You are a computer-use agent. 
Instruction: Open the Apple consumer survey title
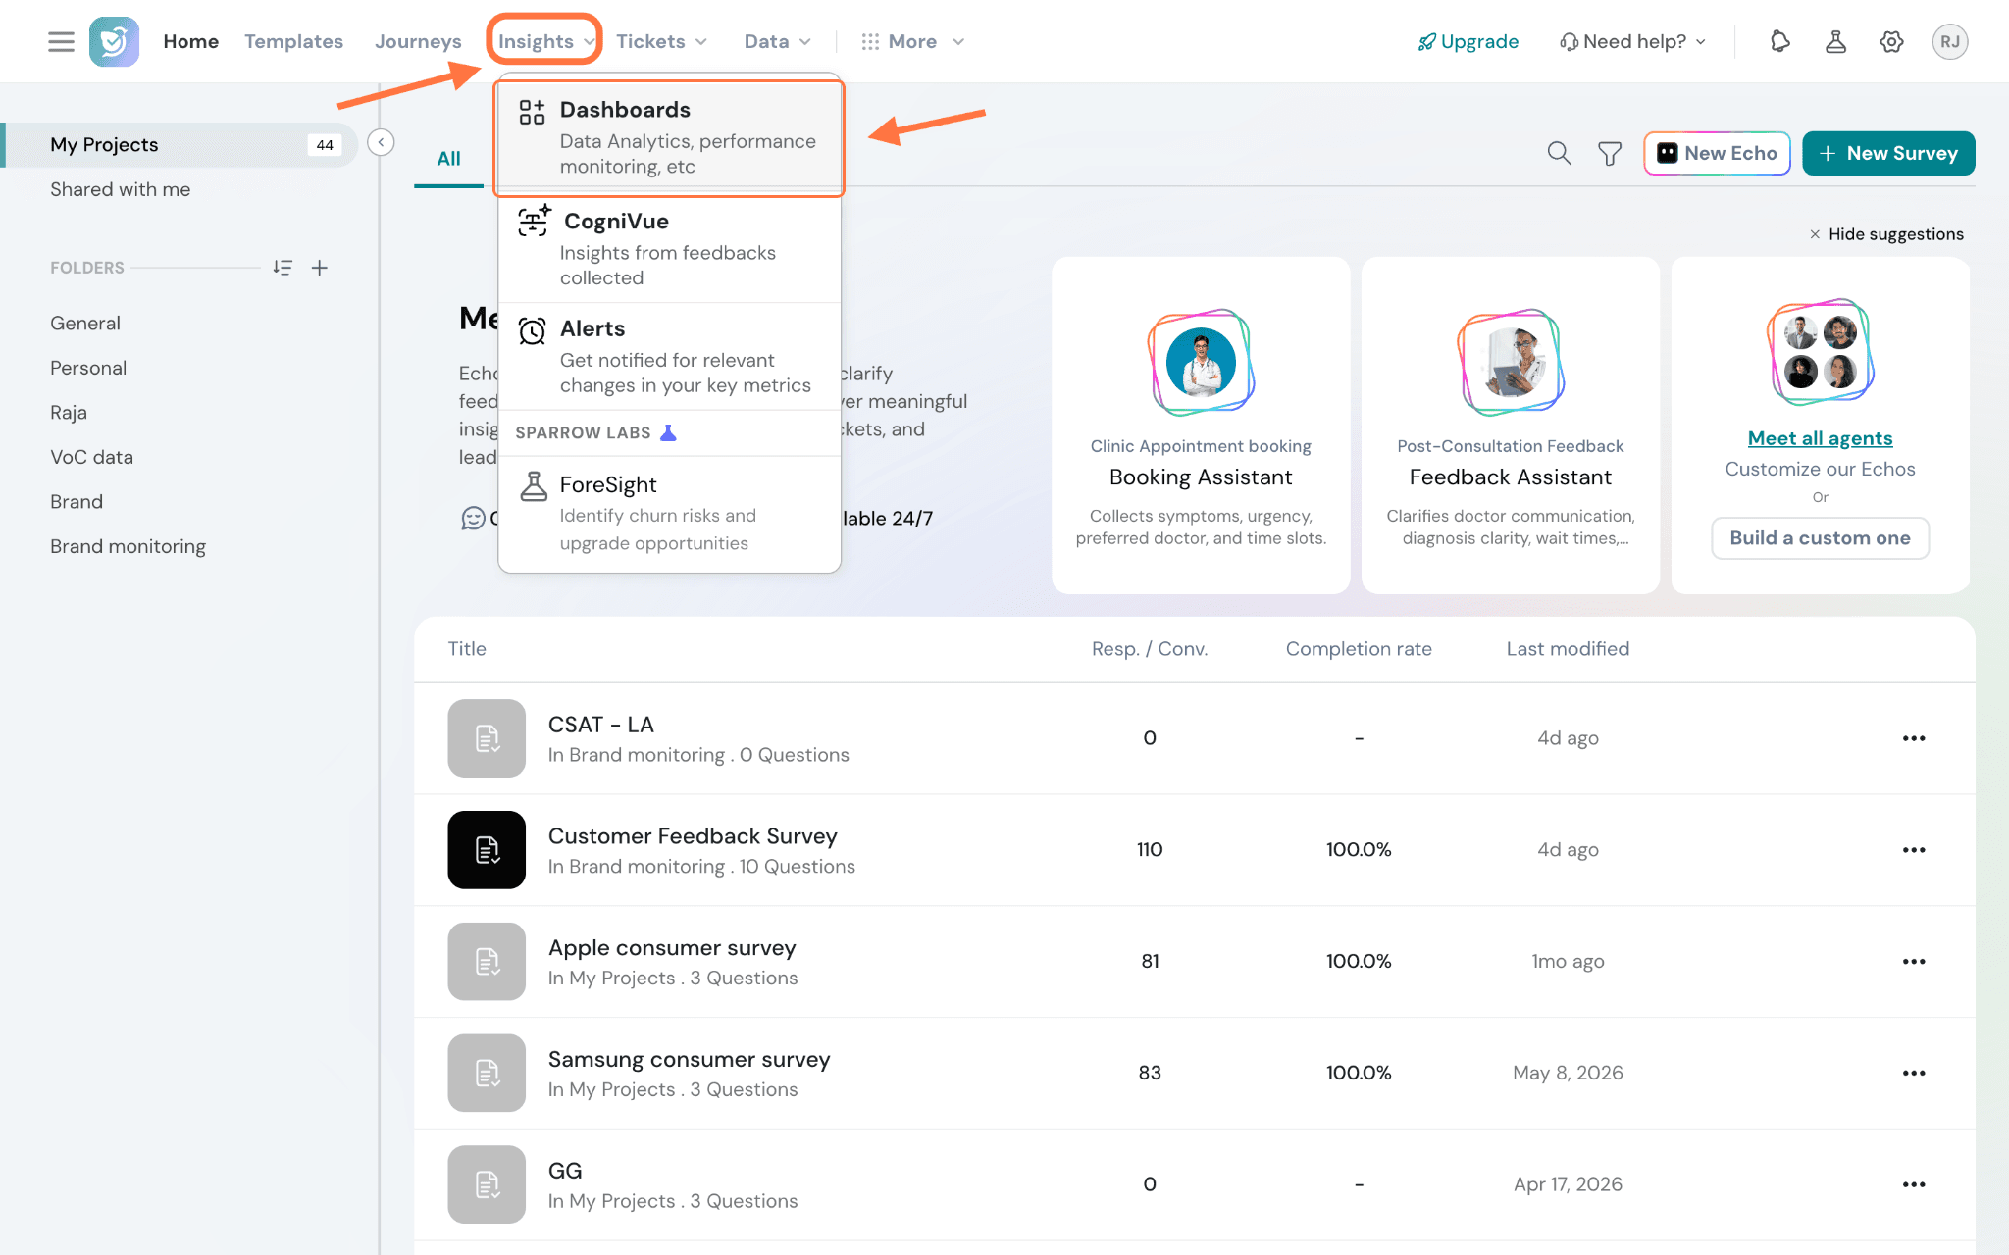point(672,947)
